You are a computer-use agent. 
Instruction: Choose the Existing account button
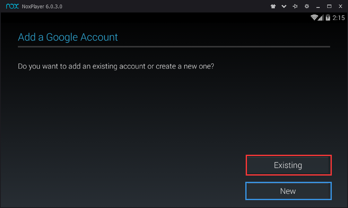tap(288, 165)
